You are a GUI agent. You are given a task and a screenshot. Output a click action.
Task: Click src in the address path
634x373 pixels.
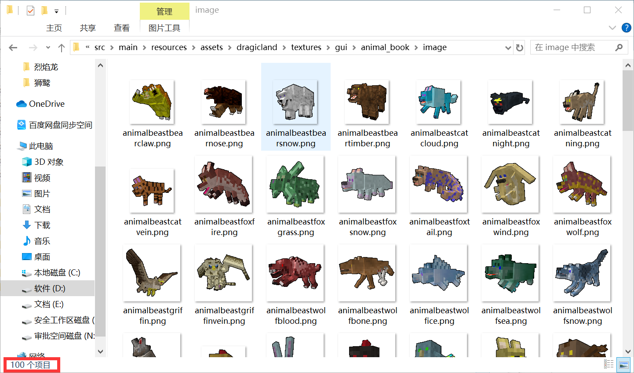click(x=100, y=47)
